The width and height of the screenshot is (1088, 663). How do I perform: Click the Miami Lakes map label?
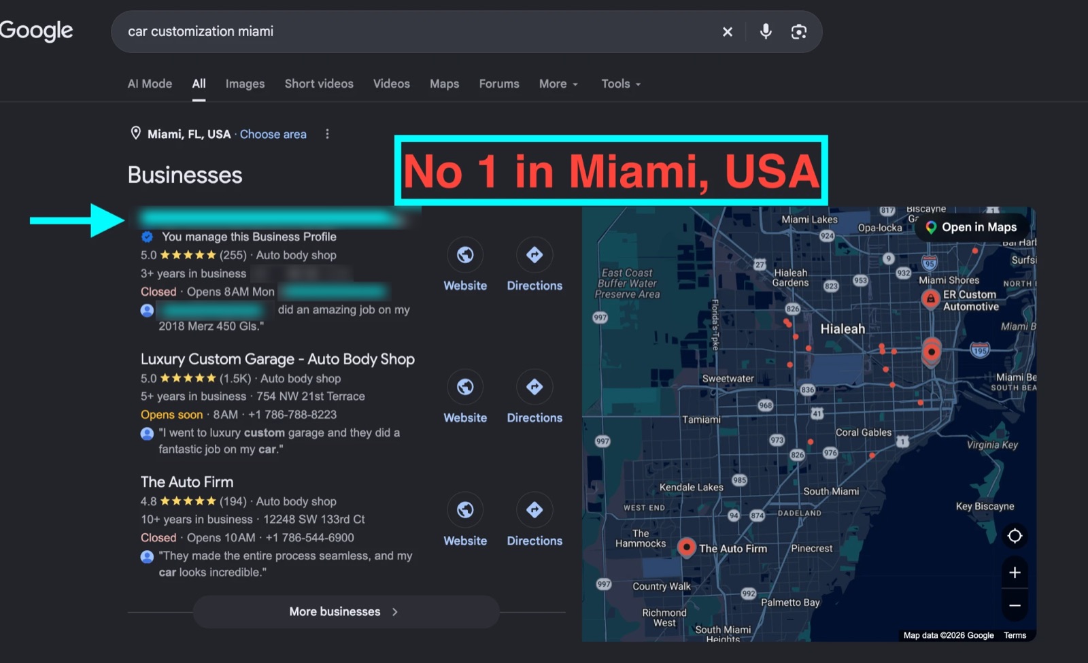coord(809,219)
